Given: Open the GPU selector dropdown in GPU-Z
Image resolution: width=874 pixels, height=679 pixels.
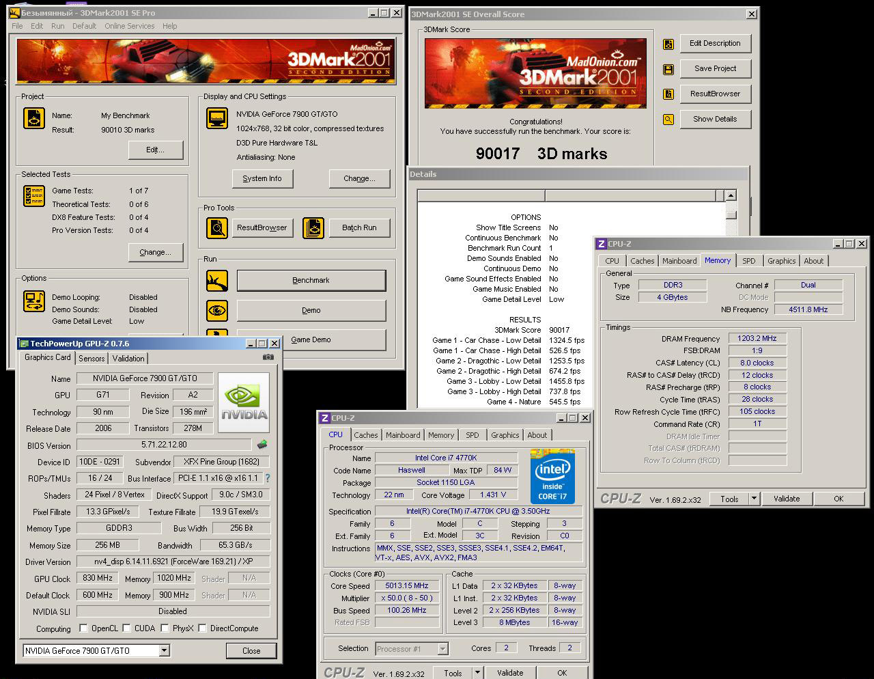Looking at the screenshot, I should click(164, 651).
